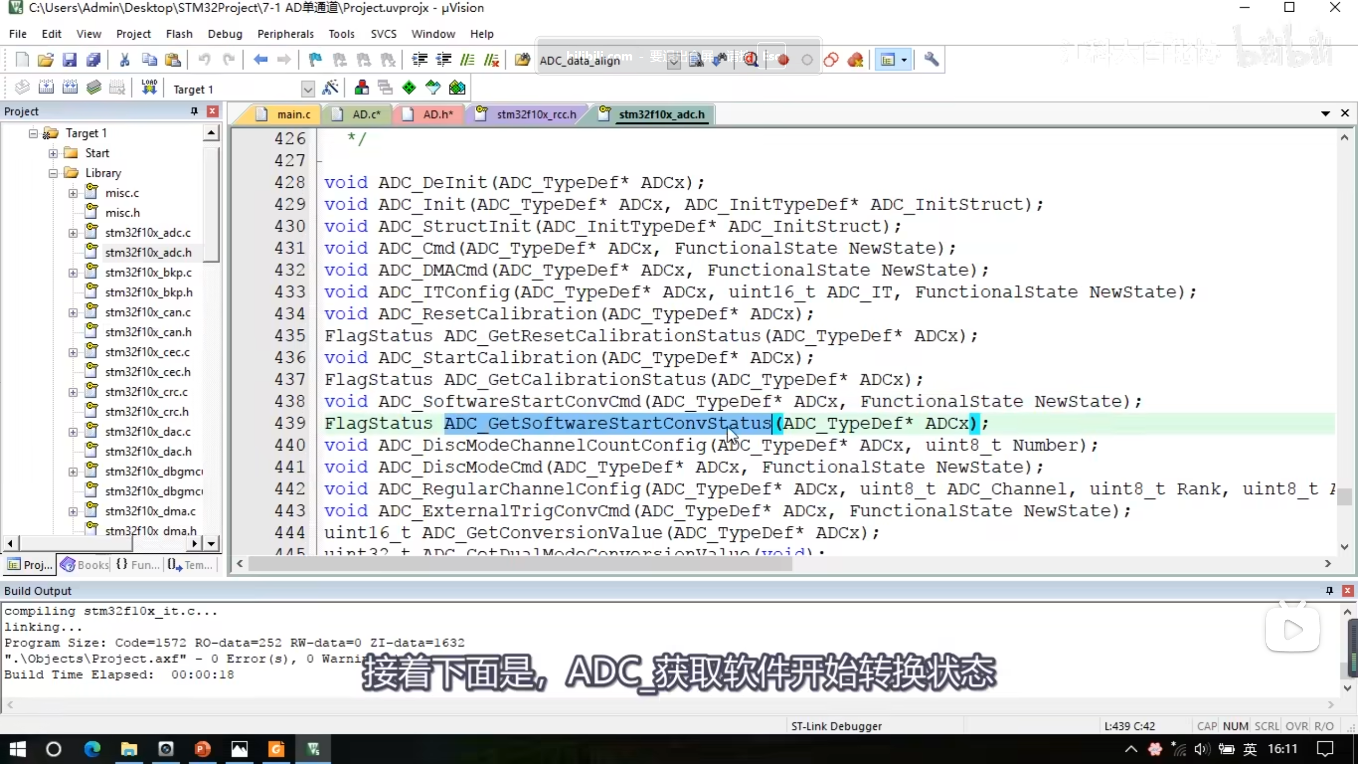This screenshot has width=1358, height=764.
Task: Open the window layout dropdown arrow
Action: tap(904, 59)
